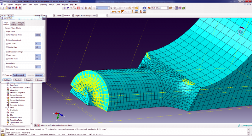Enable shaded render style
The width and height of the screenshot is (252, 136).
coord(137,8)
